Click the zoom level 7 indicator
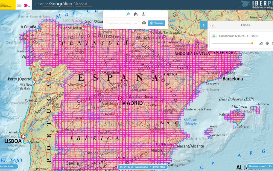The width and height of the screenshot is (273, 171). click(x=257, y=166)
